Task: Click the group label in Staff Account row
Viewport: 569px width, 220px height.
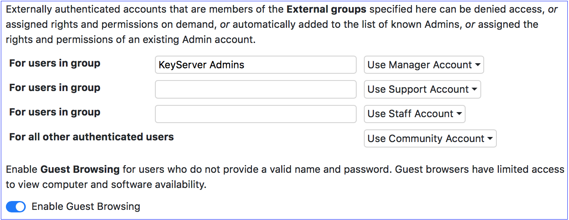Action: [55, 113]
